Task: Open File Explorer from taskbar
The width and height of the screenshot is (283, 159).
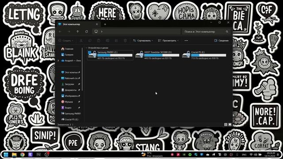Action: pos(14,155)
